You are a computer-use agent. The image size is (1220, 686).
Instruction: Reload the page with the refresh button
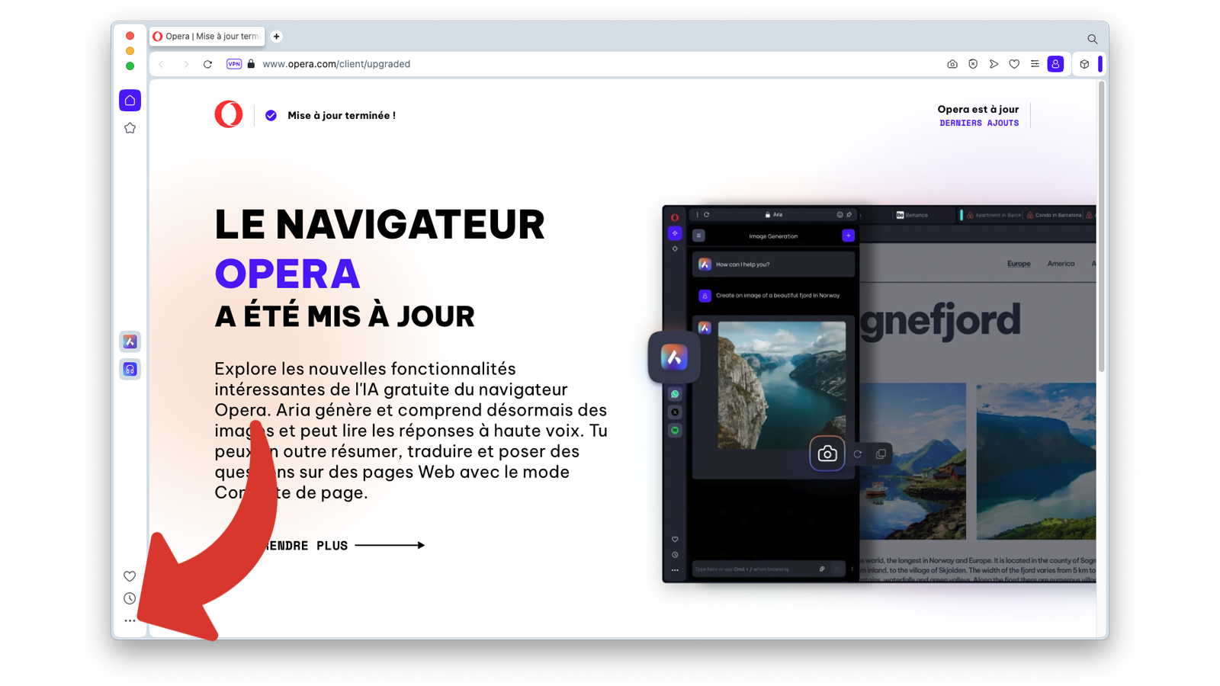point(207,64)
